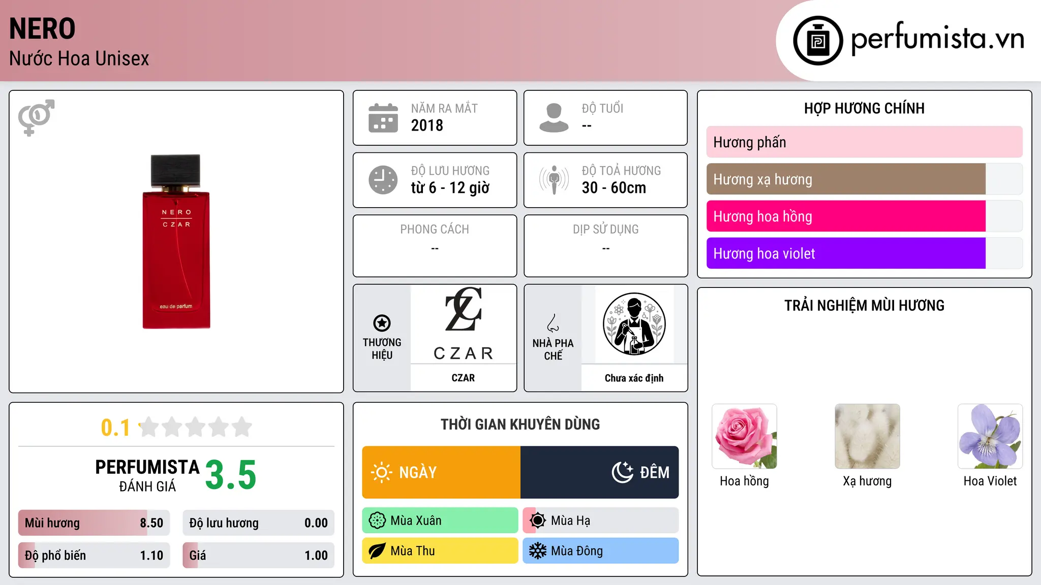Click the Trải nghiệm mùi hương heading
Image resolution: width=1041 pixels, height=585 pixels.
coord(864,305)
